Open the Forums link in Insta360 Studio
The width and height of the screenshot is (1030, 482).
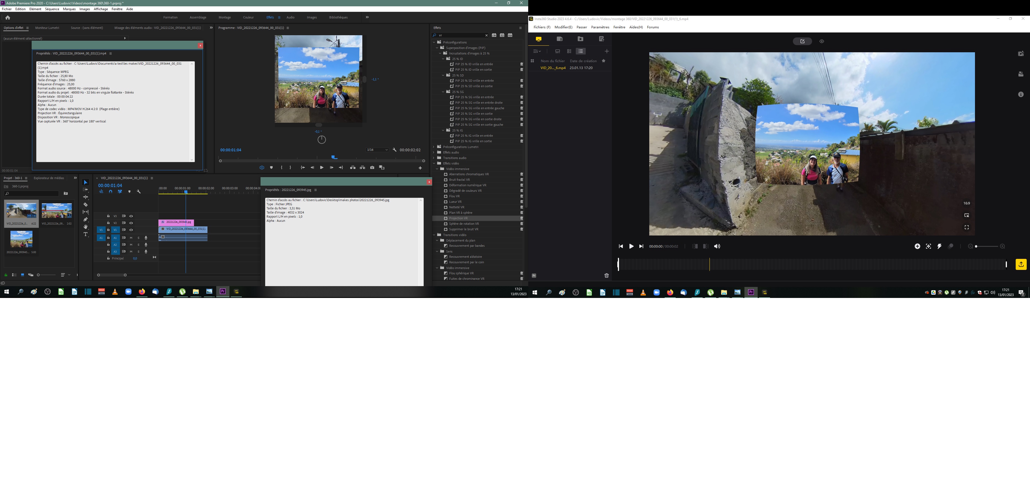(653, 27)
